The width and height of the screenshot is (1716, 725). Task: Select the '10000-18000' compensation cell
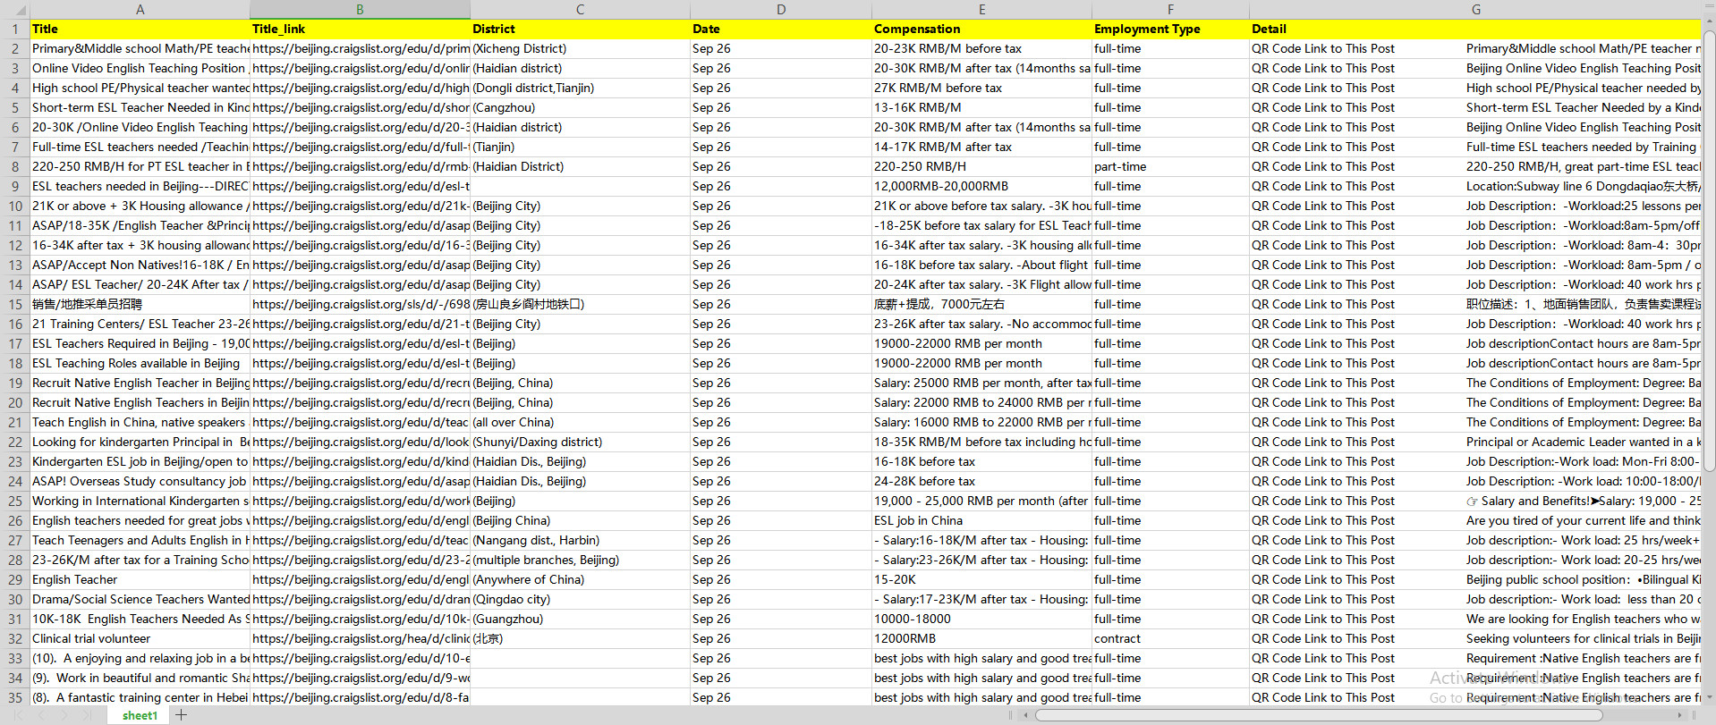[x=981, y=619]
